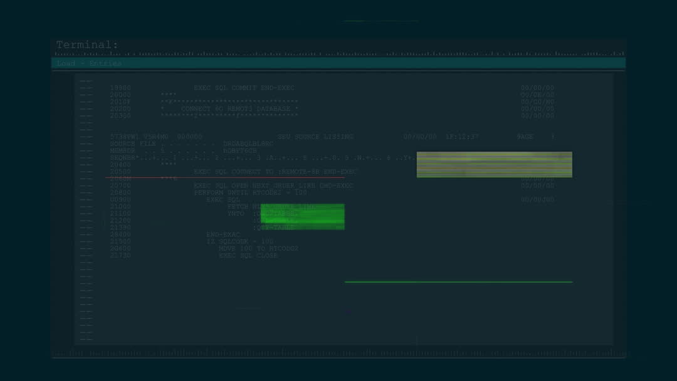Click the Terminal: title label
The image size is (677, 381).
click(87, 45)
